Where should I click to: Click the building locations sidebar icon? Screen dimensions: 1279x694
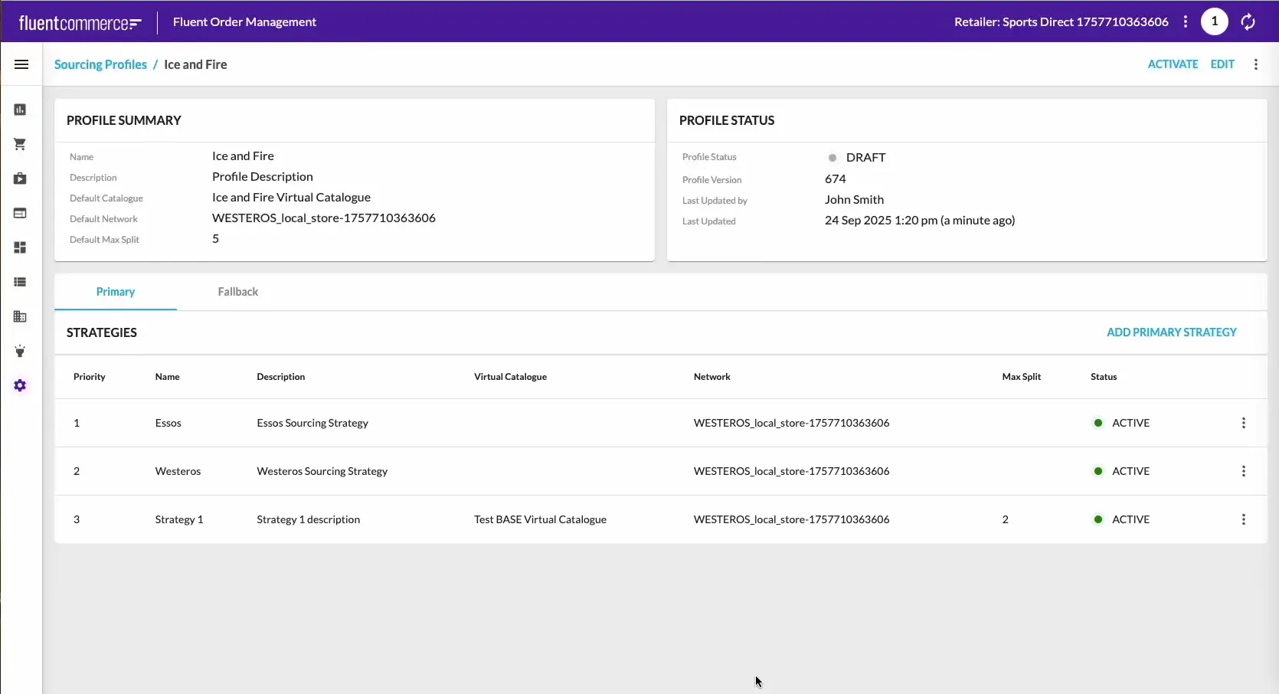[21, 316]
